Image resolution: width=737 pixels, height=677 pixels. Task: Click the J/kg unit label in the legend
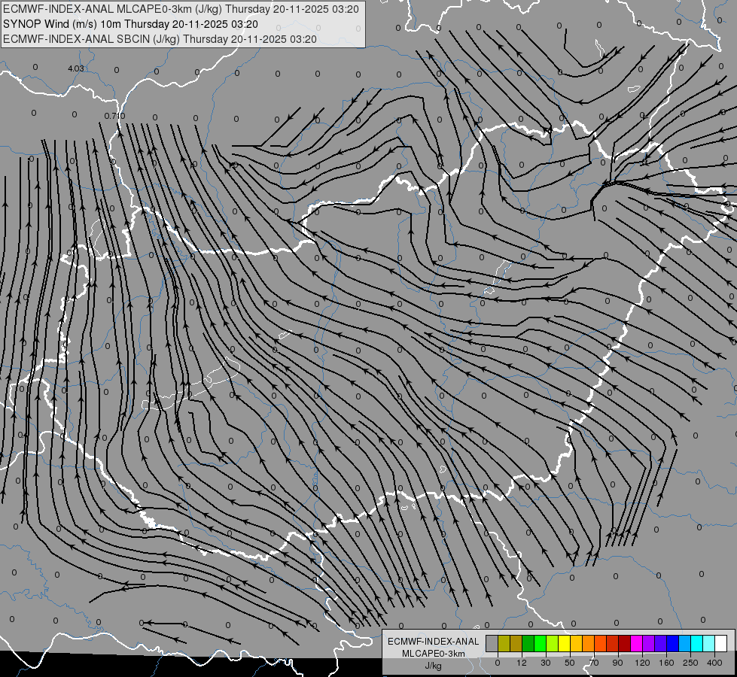[x=433, y=665]
